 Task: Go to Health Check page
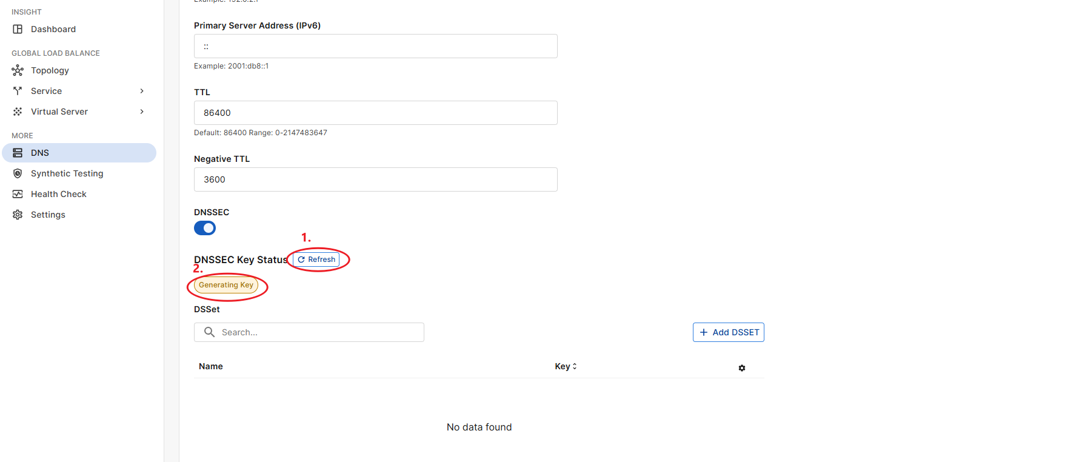pyautogui.click(x=58, y=194)
